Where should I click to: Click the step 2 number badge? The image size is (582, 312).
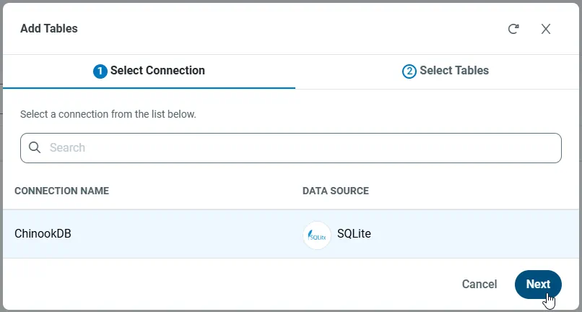click(409, 71)
